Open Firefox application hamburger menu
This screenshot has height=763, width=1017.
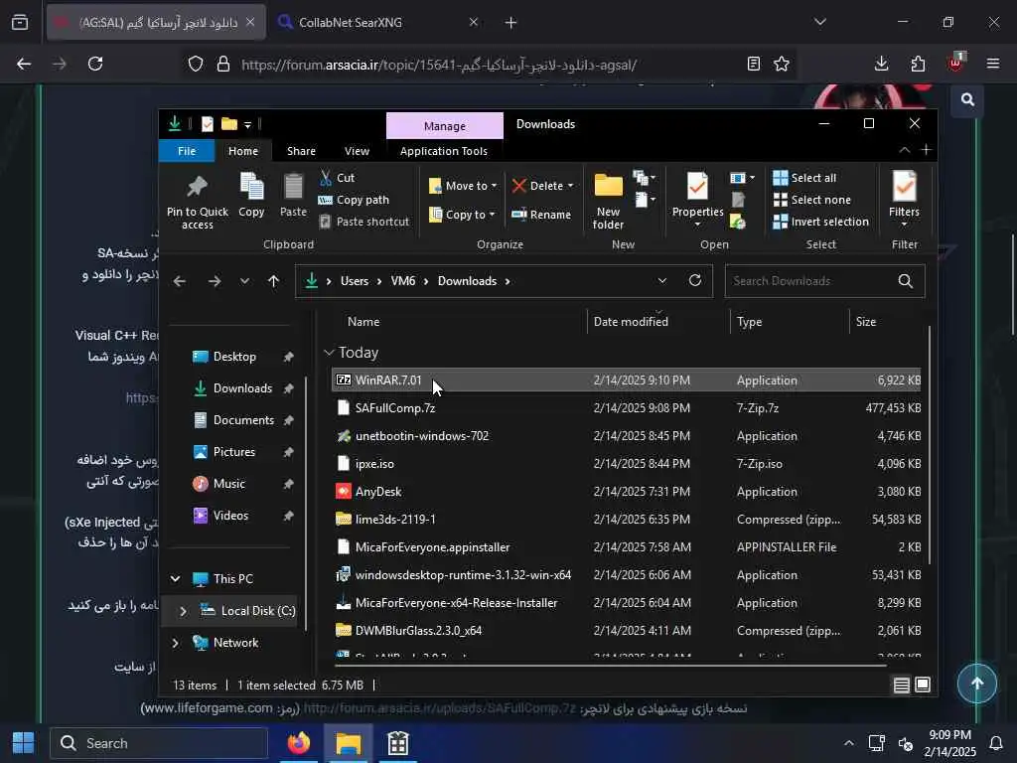pos(992,64)
